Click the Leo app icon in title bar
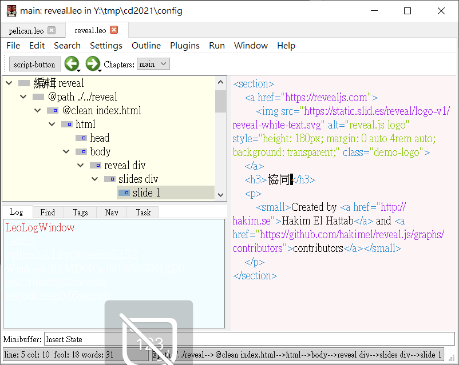This screenshot has height=365, width=459. 11,10
